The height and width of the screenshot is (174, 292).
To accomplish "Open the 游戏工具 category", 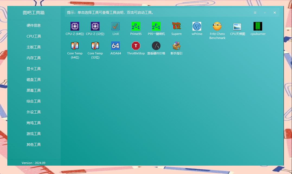I will tap(34, 134).
